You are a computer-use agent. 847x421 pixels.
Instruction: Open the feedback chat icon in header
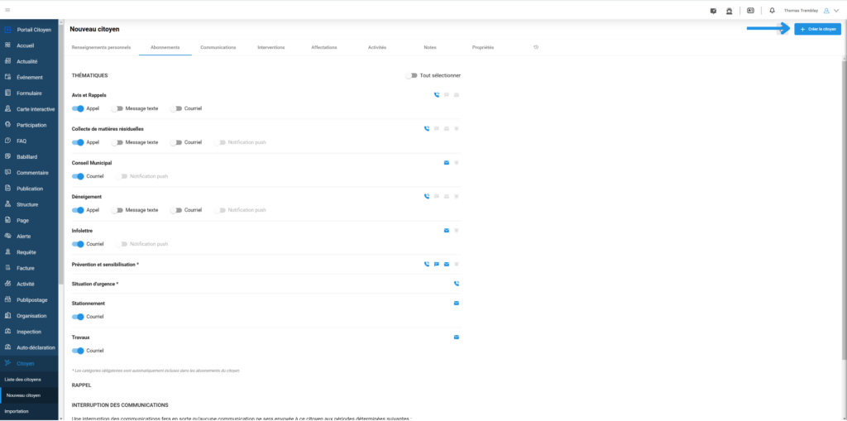click(714, 10)
